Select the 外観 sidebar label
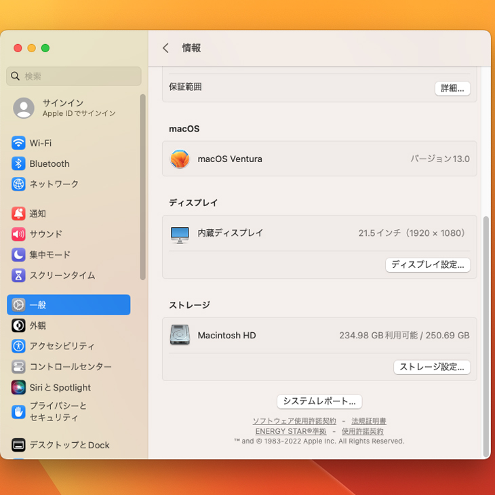This screenshot has width=495, height=495. point(37,325)
